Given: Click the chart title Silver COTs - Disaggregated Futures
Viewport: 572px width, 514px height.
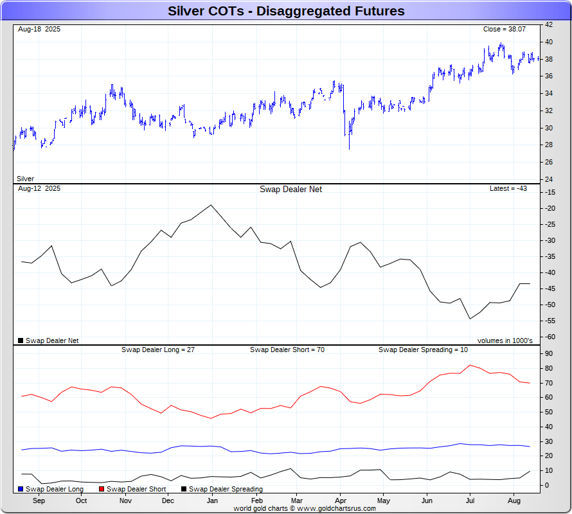Looking at the screenshot, I should 286,11.
